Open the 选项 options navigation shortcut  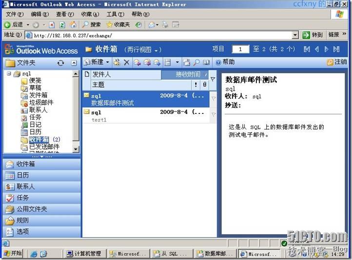[x=42, y=232]
